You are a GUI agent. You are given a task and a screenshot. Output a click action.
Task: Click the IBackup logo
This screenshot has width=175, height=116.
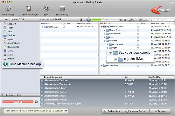[x=161, y=10]
